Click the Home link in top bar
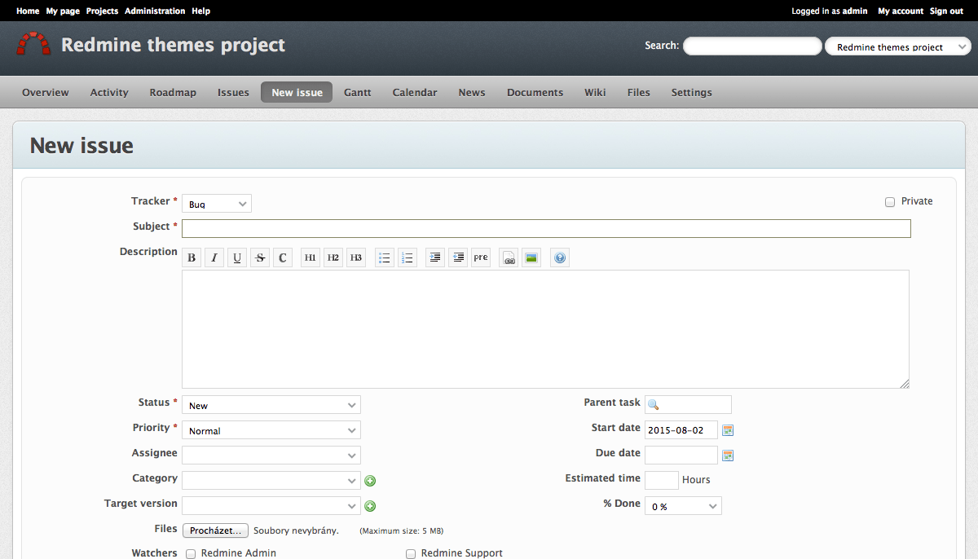The image size is (978, 559). (28, 11)
